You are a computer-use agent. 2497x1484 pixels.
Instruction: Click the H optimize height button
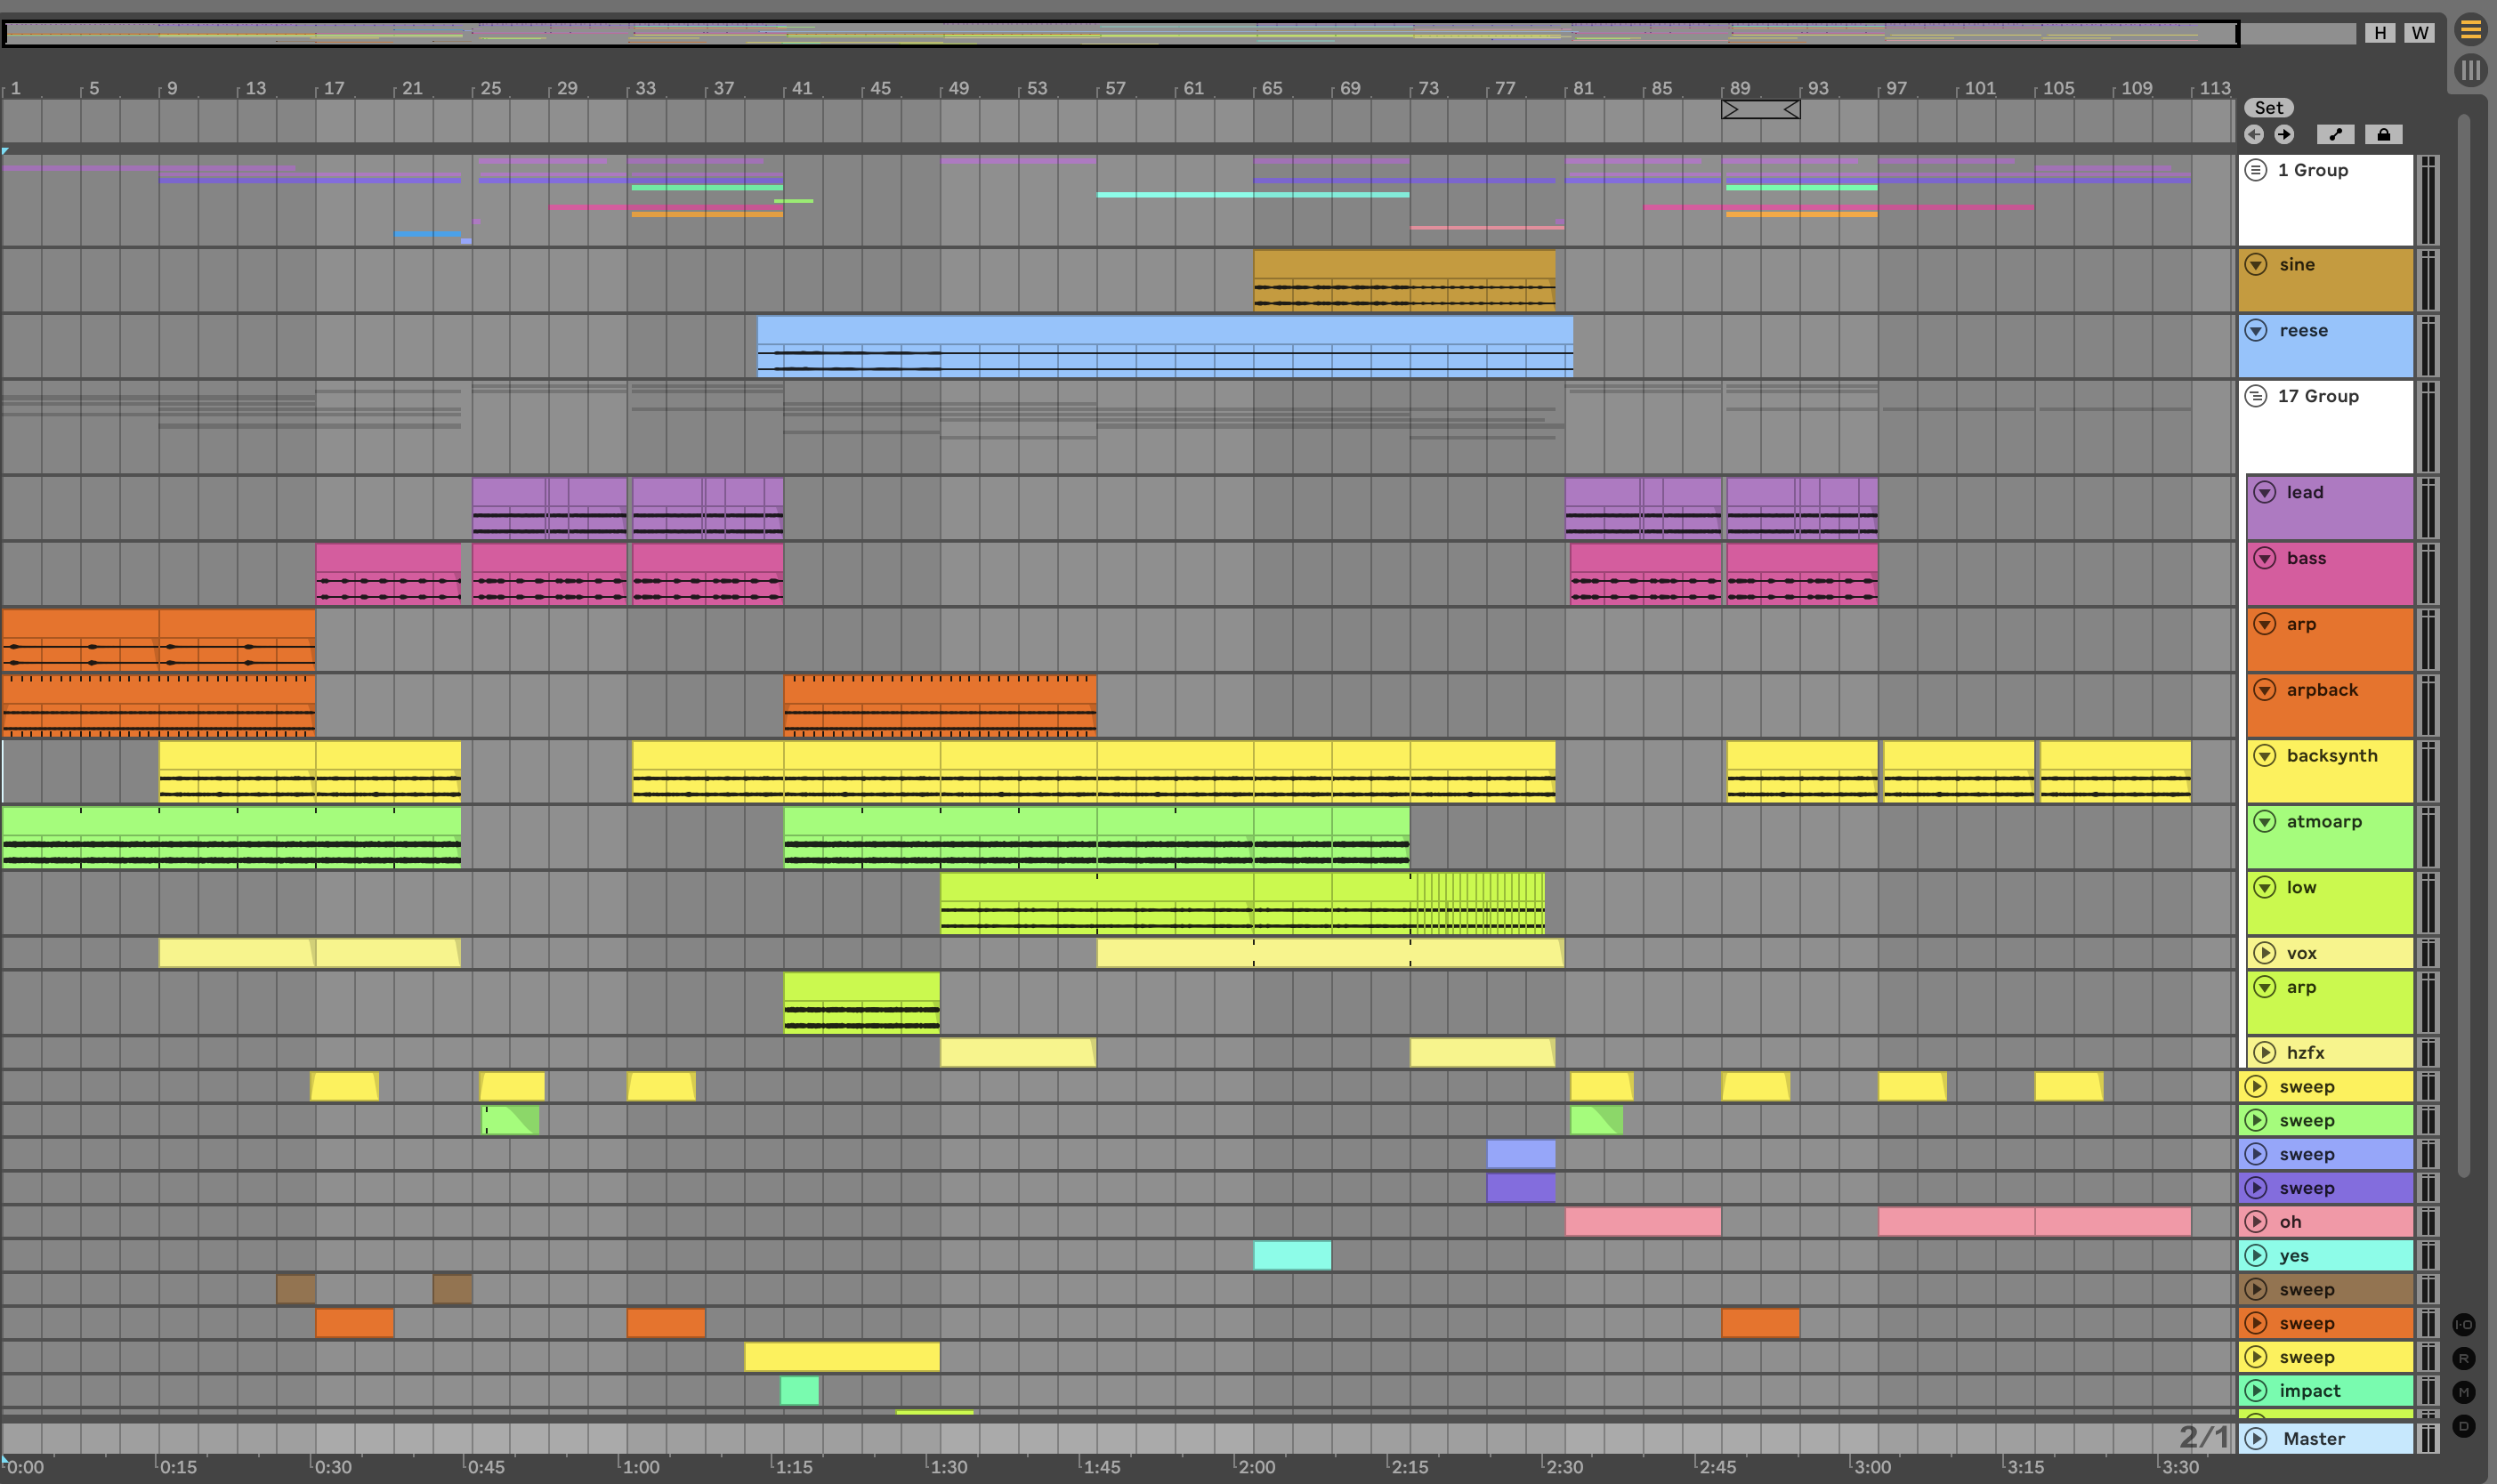(x=2380, y=33)
